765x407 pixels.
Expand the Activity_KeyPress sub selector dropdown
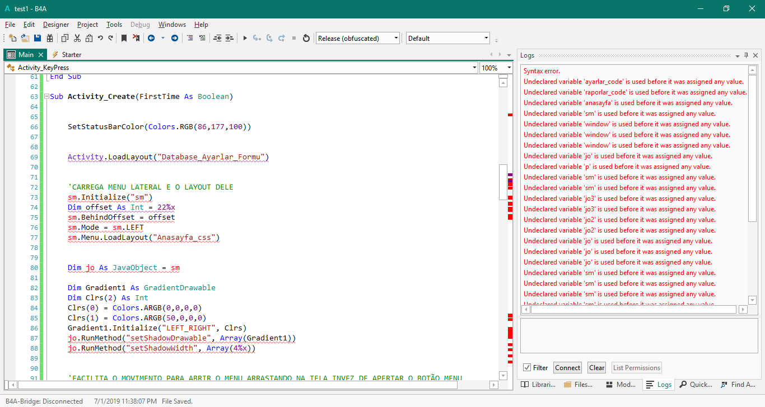474,68
